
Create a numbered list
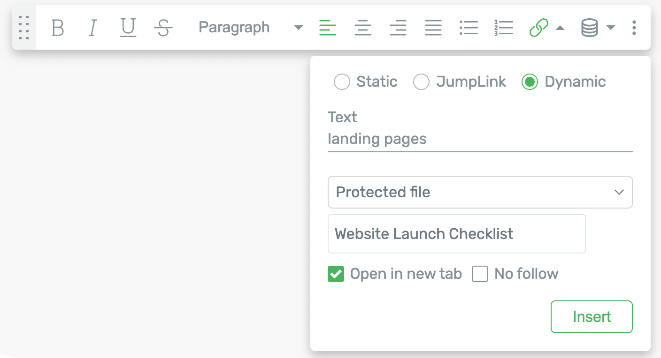[503, 28]
